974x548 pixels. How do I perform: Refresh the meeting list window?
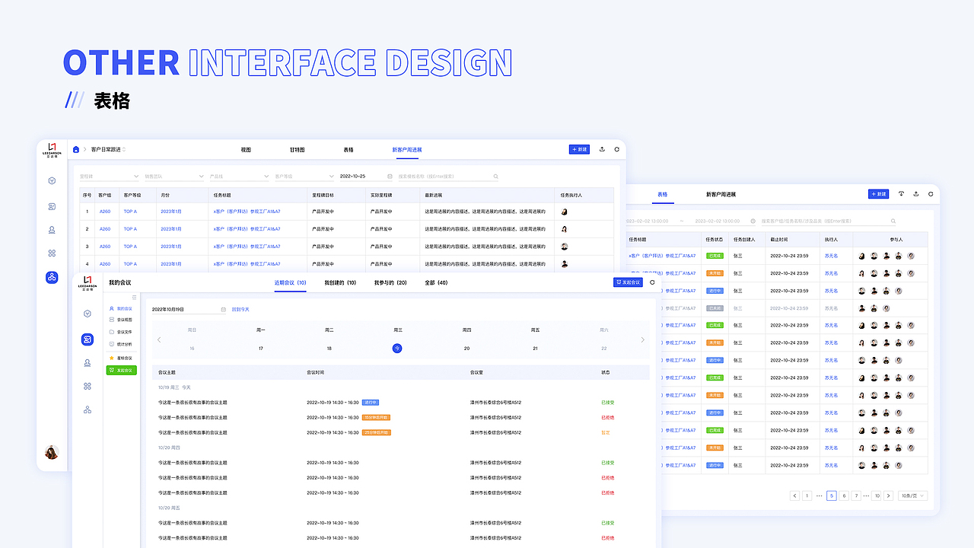pos(652,282)
